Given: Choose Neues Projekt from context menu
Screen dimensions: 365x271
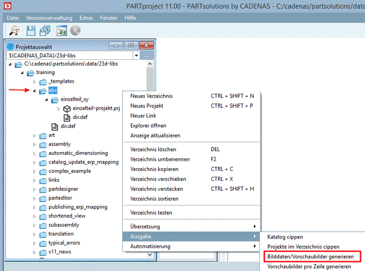Looking at the screenshot, I should (x=192, y=106).
